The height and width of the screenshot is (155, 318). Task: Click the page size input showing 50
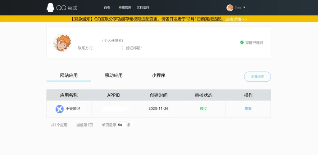pyautogui.click(x=121, y=125)
